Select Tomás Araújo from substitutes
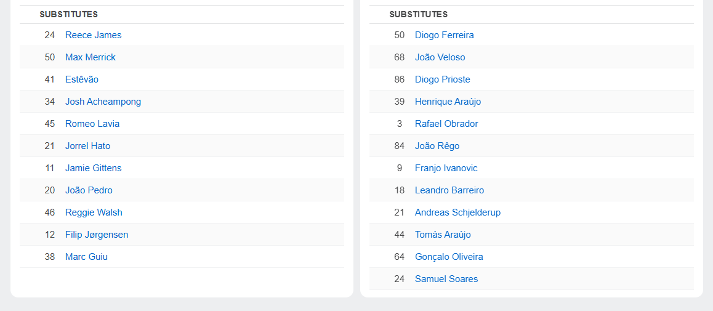713x311 pixels. tap(443, 235)
